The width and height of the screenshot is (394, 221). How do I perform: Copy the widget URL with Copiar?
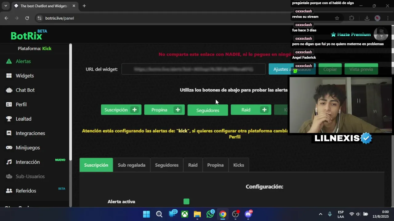(330, 69)
